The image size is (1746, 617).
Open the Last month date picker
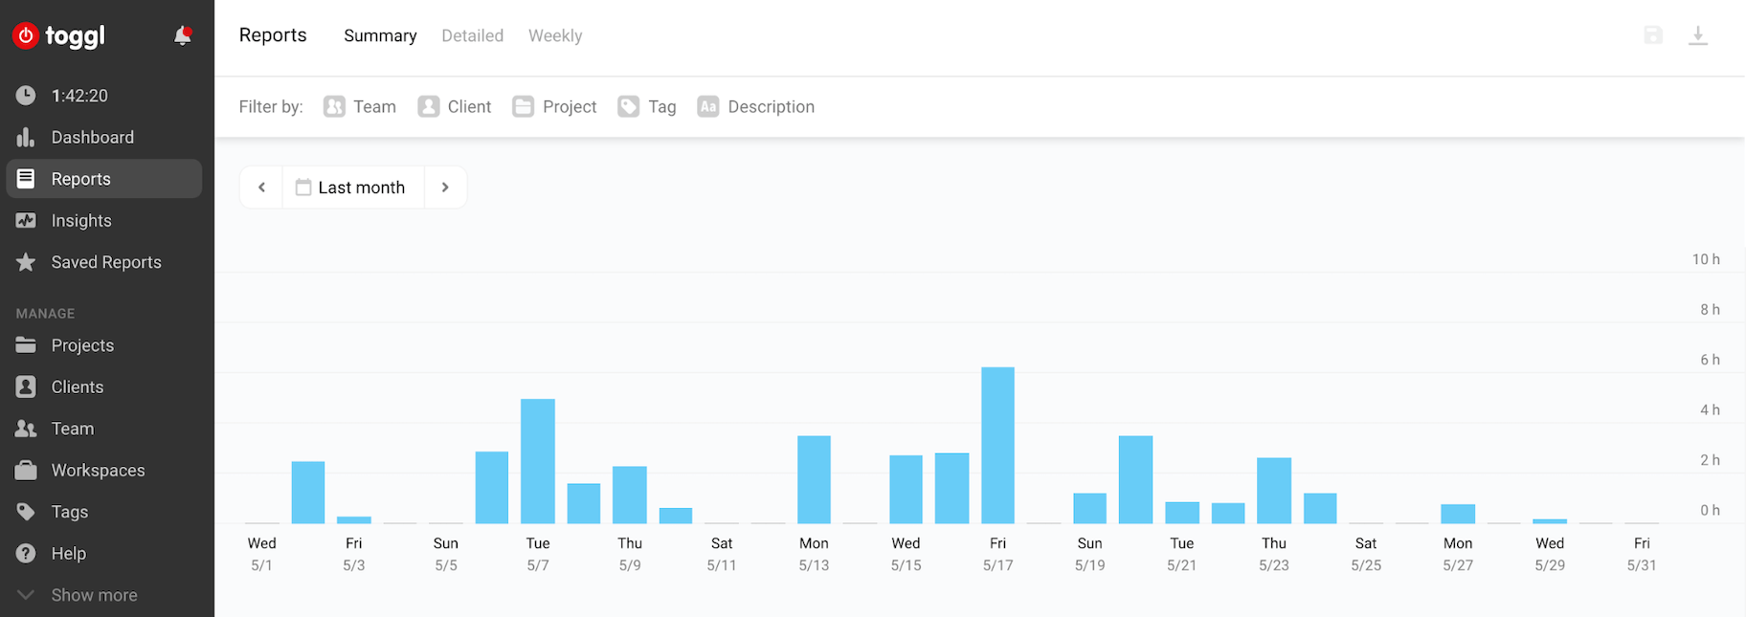point(351,187)
